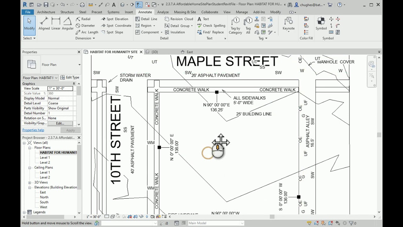This screenshot has width=403, height=227.
Task: Pick the Diameter dimension tool
Action: (x=85, y=26)
